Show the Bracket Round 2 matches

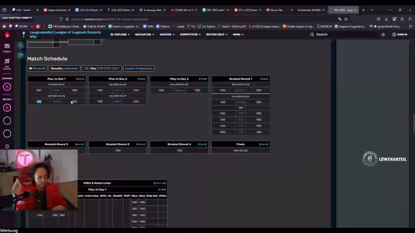[x=79, y=144]
